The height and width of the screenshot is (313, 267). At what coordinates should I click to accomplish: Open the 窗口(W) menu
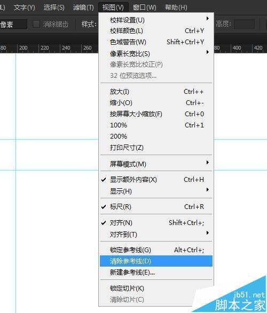click(x=145, y=7)
